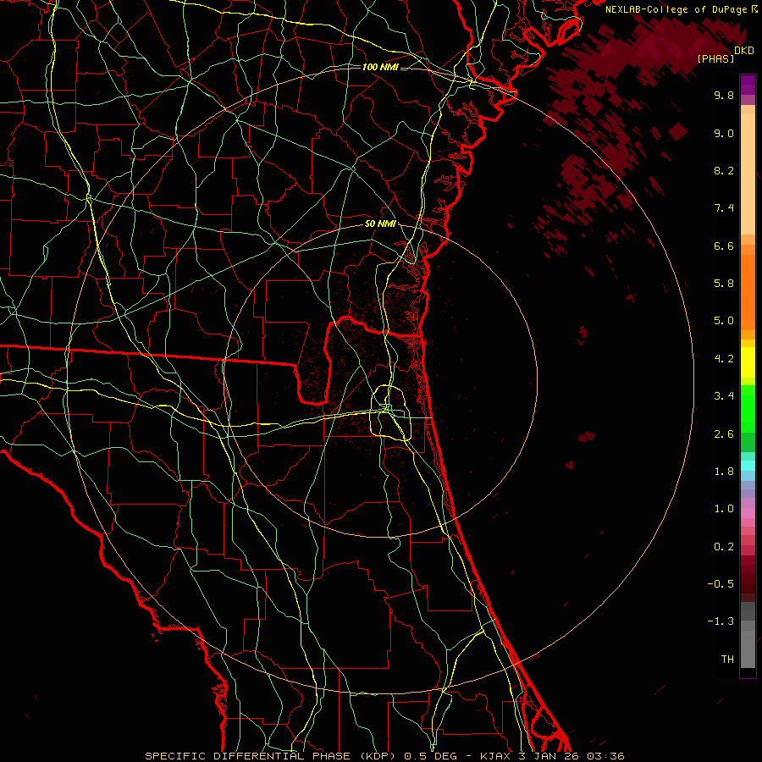The width and height of the screenshot is (762, 762).
Task: Click the 7.4 scale value
Action: pyautogui.click(x=724, y=208)
